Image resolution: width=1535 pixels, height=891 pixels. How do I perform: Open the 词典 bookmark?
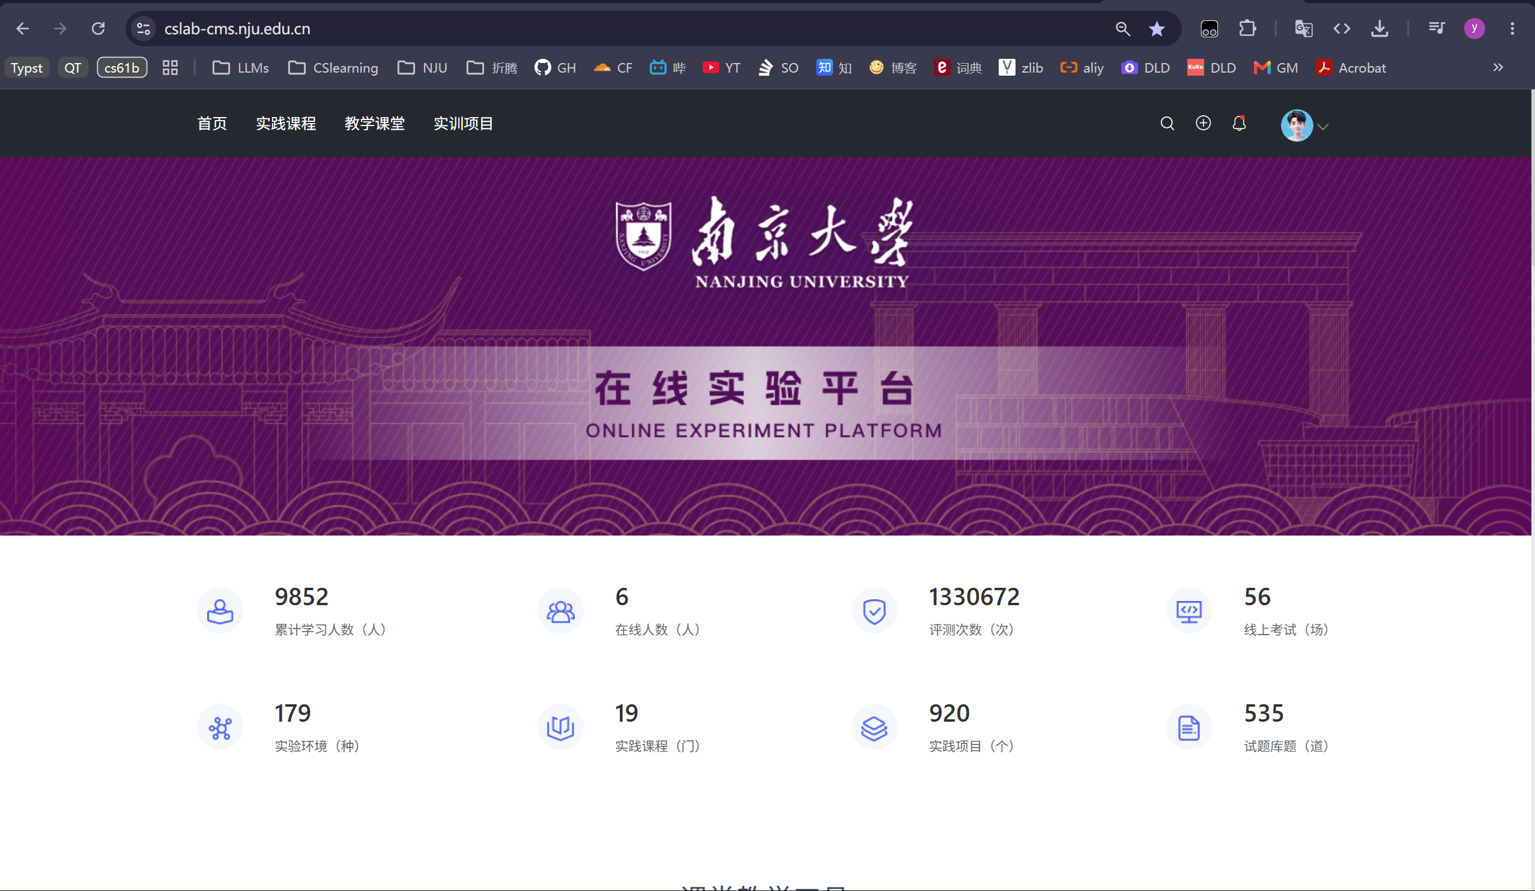tap(957, 68)
